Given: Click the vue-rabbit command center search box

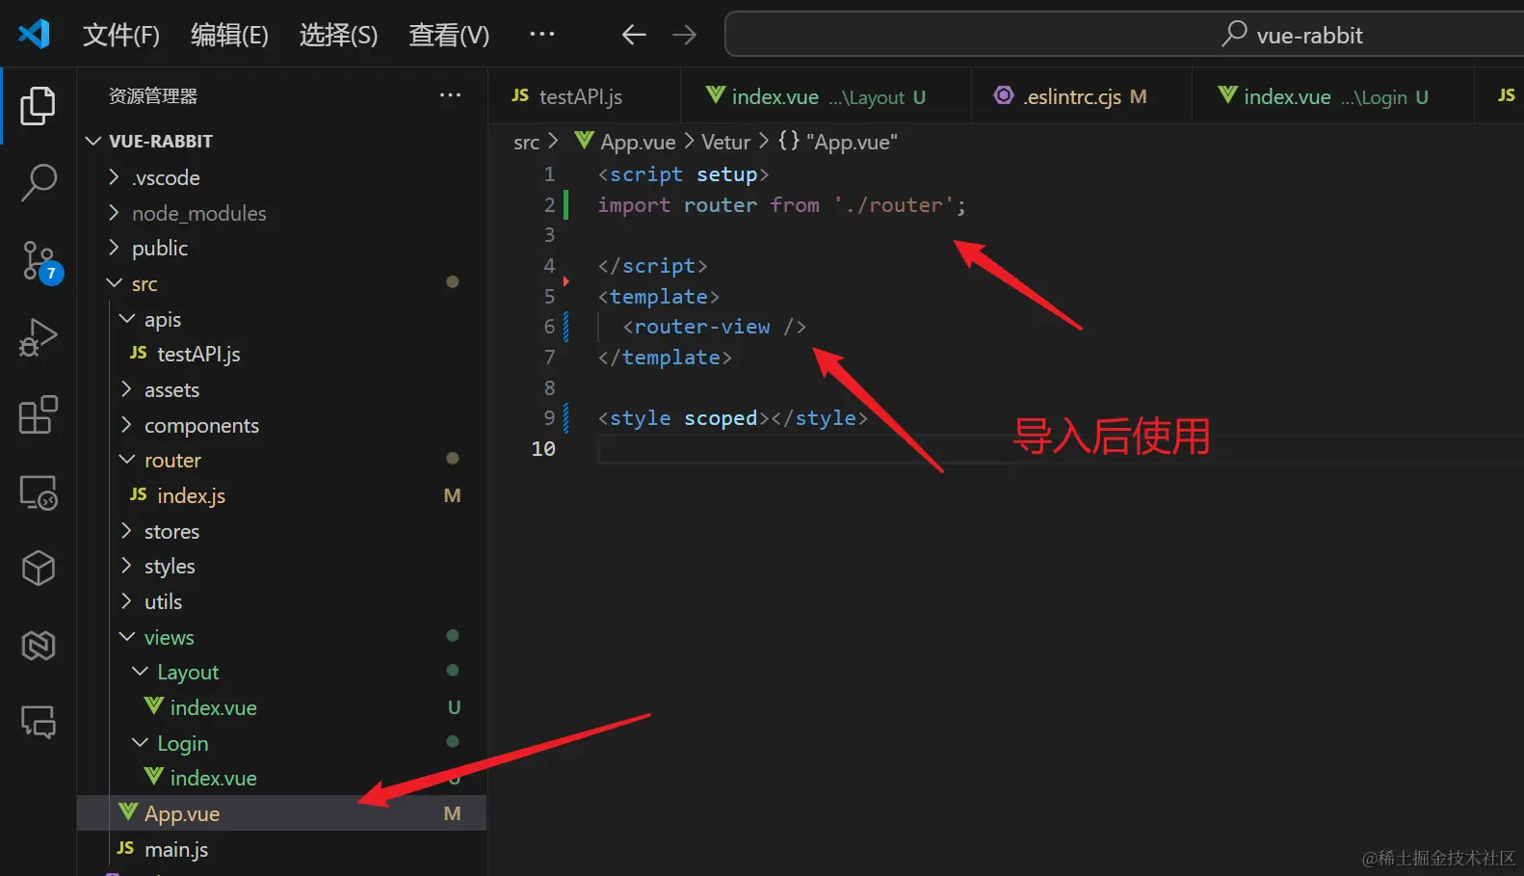Looking at the screenshot, I should [1124, 35].
